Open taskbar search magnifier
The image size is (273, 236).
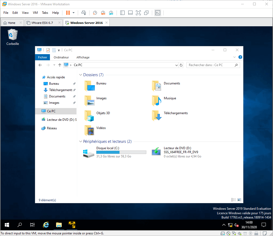click(x=20, y=225)
